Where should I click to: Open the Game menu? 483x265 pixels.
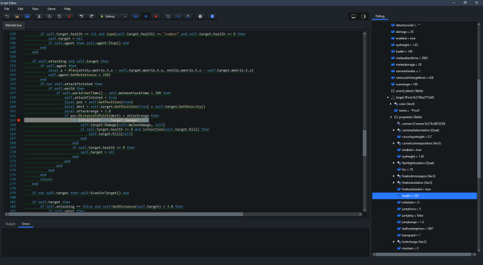click(52, 8)
